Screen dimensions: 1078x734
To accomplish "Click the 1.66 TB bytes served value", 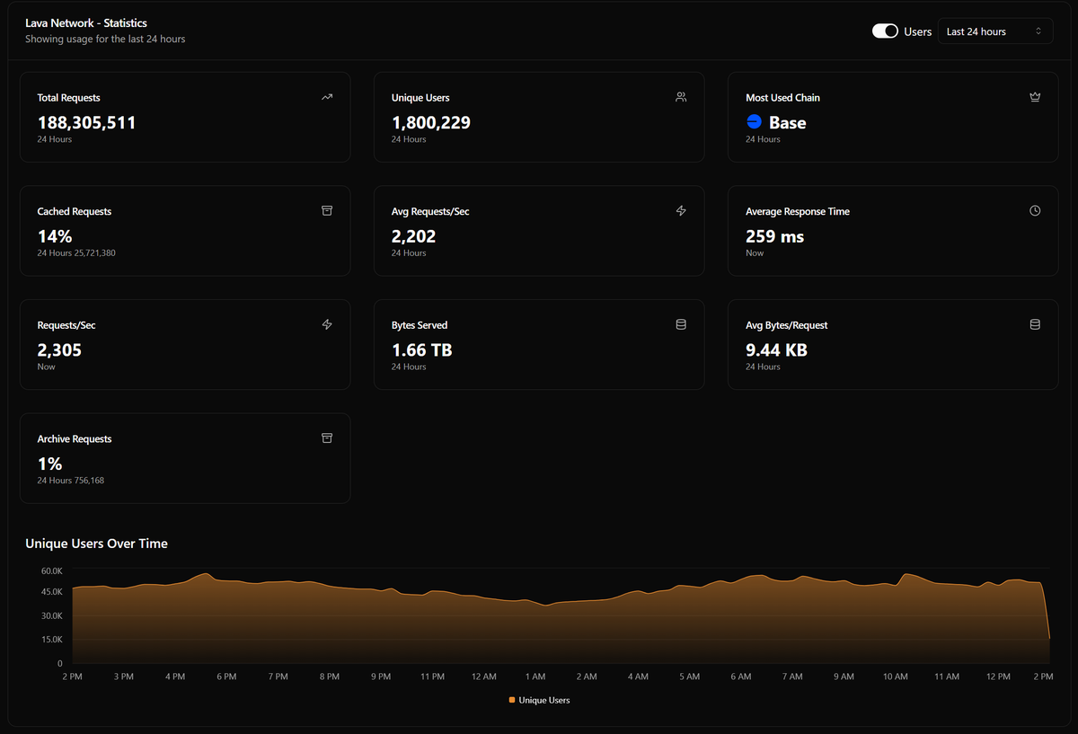I will (x=422, y=350).
